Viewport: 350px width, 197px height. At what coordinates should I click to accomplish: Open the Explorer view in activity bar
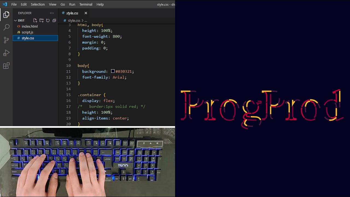point(6,15)
